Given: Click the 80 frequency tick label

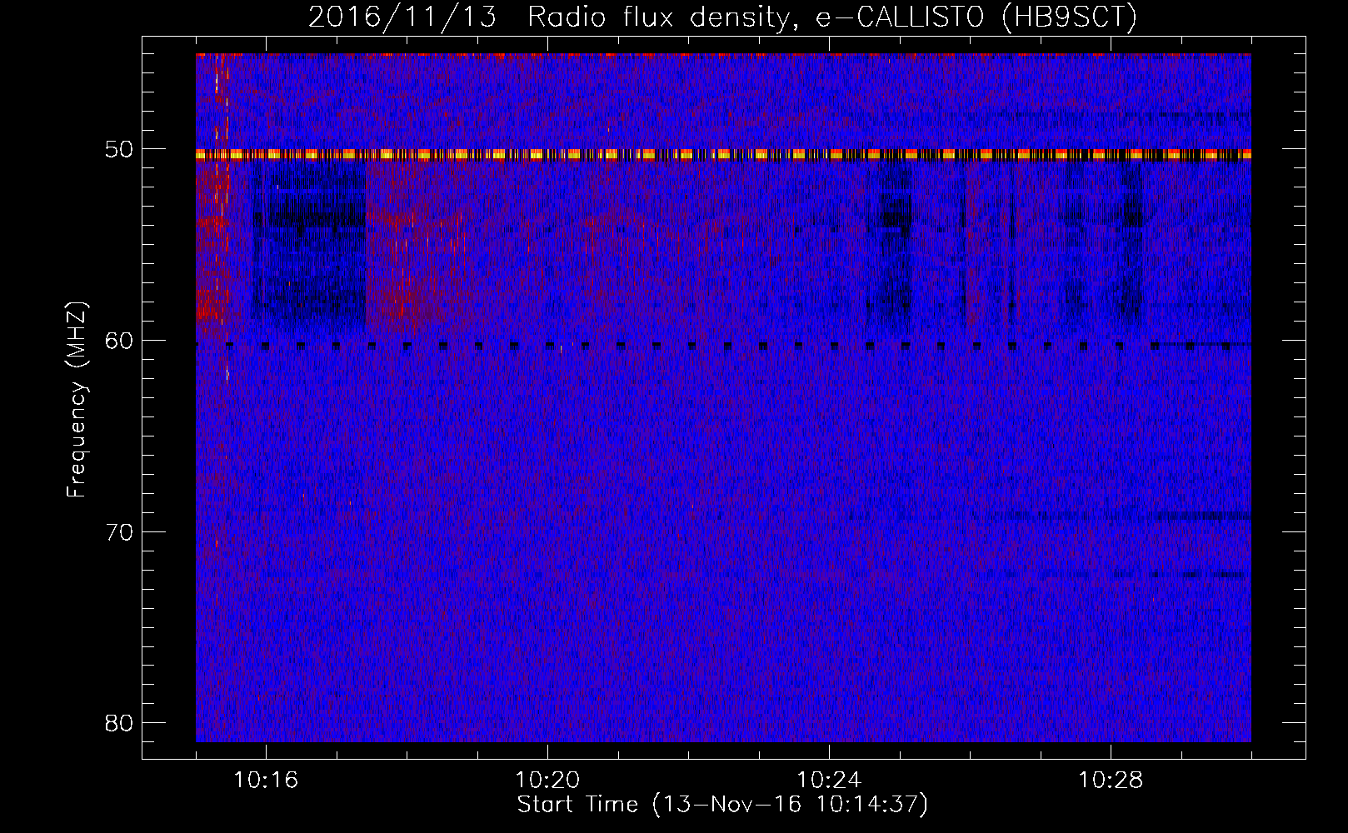Looking at the screenshot, I should pyautogui.click(x=120, y=722).
